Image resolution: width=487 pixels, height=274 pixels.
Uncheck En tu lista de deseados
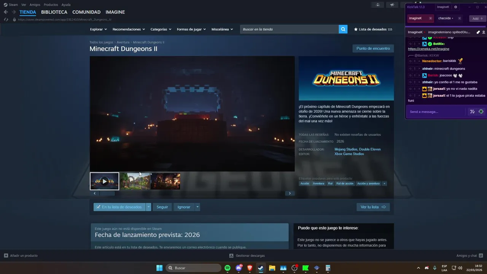119,207
